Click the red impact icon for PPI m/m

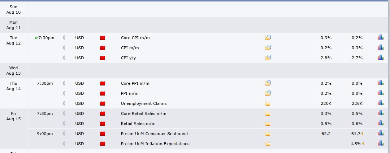click(103, 93)
